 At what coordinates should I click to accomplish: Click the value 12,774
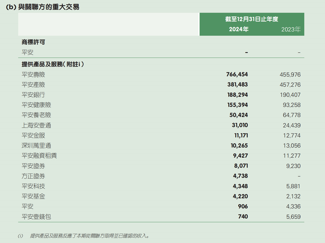(x=291, y=135)
